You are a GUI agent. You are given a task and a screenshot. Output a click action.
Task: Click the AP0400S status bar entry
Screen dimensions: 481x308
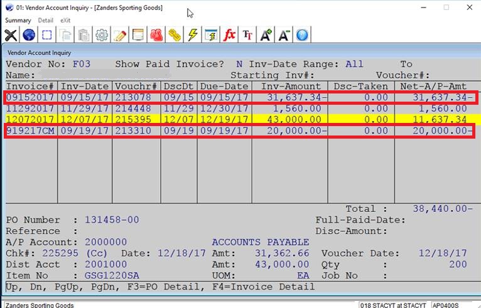446,305
